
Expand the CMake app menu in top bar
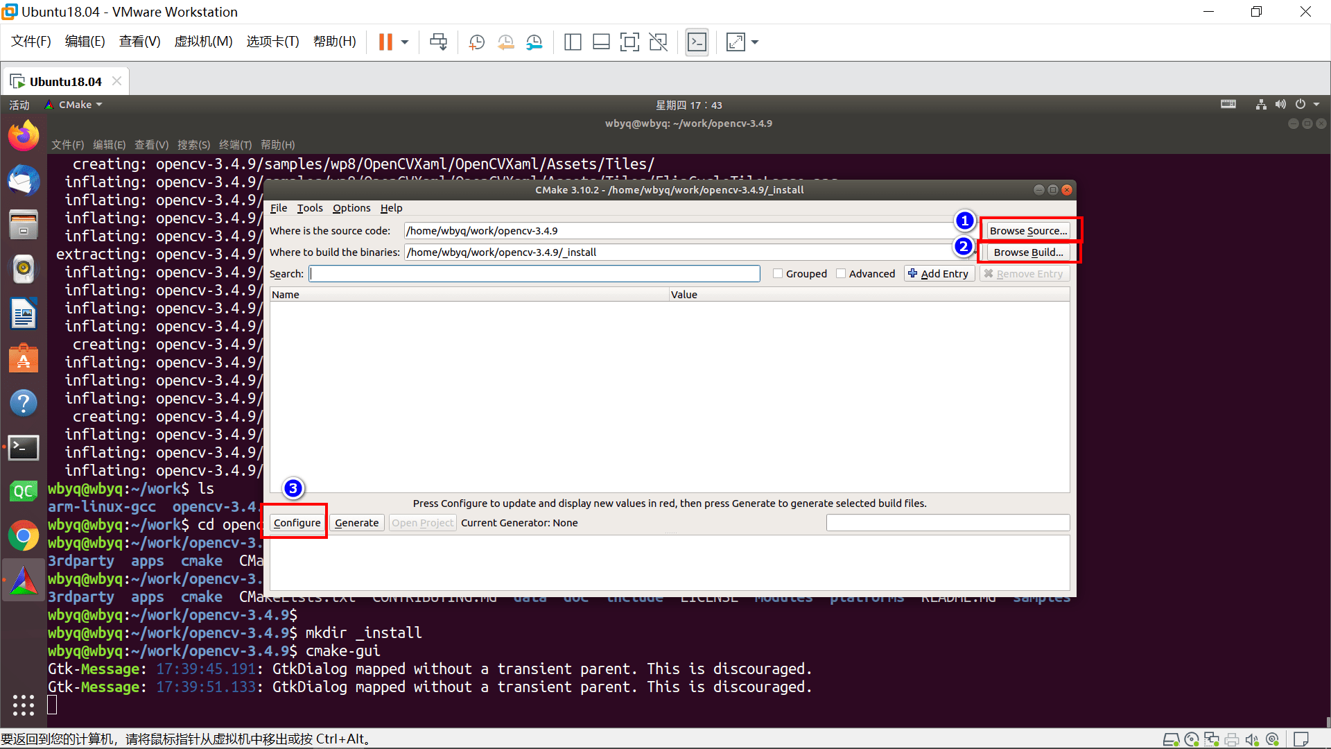pyautogui.click(x=73, y=105)
